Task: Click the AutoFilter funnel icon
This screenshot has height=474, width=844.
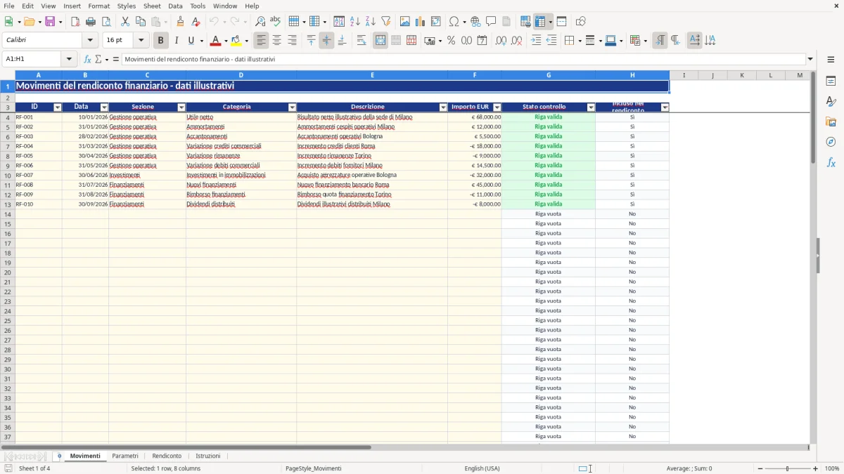Action: (386, 22)
